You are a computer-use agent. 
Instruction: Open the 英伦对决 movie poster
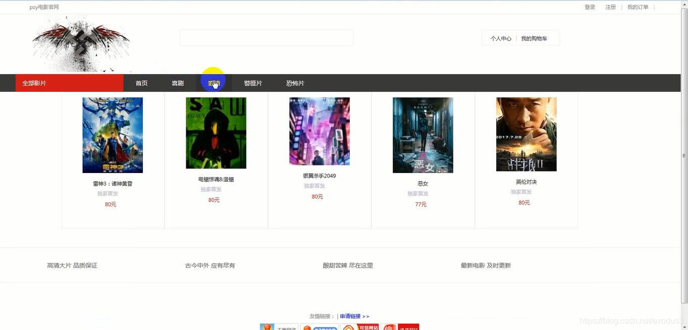coord(526,134)
